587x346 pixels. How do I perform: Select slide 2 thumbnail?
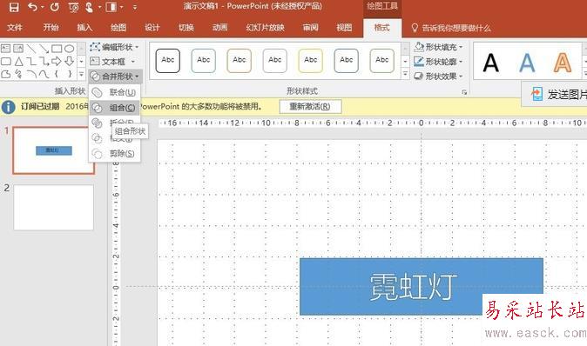53,208
